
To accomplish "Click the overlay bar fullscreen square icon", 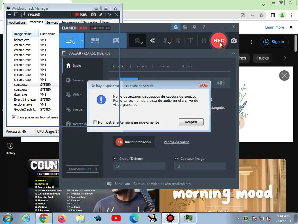I will click(x=16, y=15).
